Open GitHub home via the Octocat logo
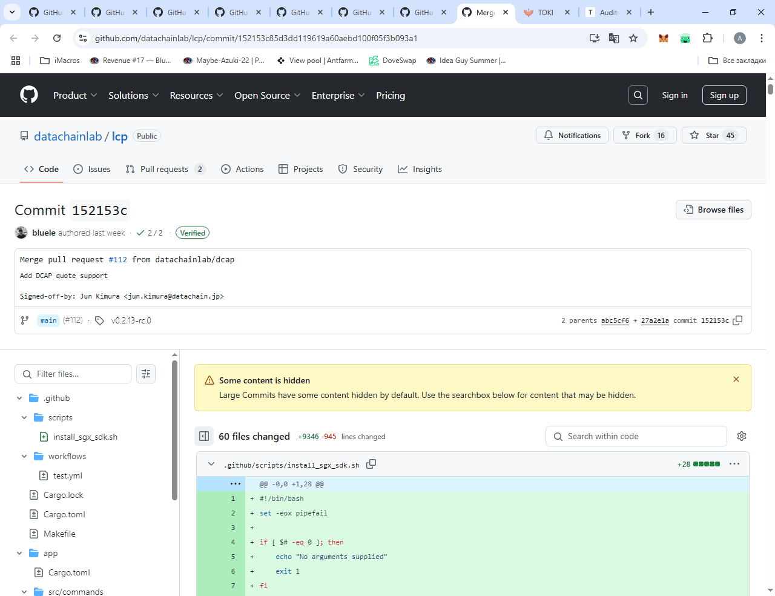 point(29,95)
